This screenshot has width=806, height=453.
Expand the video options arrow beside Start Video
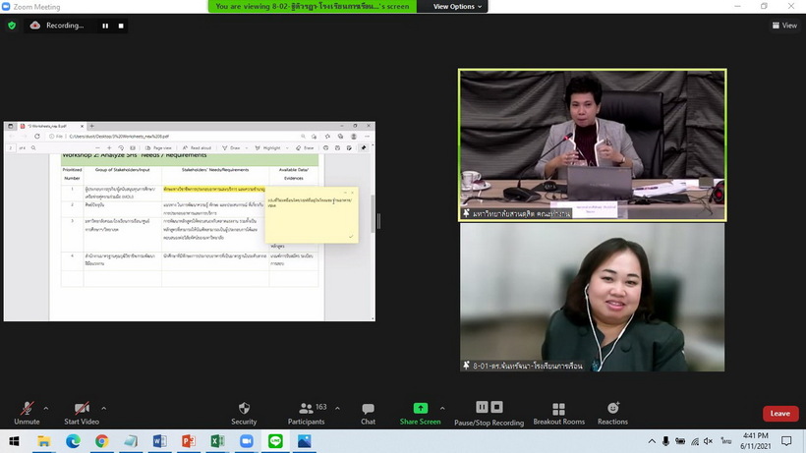coord(104,408)
